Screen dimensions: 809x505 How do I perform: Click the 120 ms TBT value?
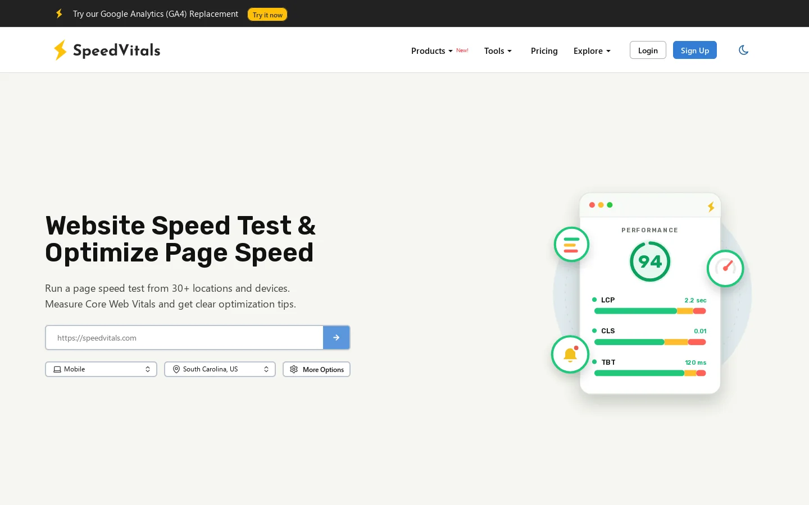pyautogui.click(x=696, y=362)
